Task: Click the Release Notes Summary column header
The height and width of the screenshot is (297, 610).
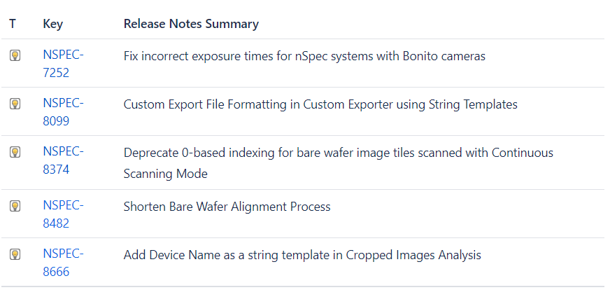Action: (x=191, y=24)
